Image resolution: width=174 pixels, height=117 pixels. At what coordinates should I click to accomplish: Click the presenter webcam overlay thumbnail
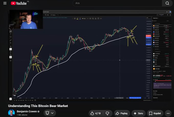(x=26, y=19)
